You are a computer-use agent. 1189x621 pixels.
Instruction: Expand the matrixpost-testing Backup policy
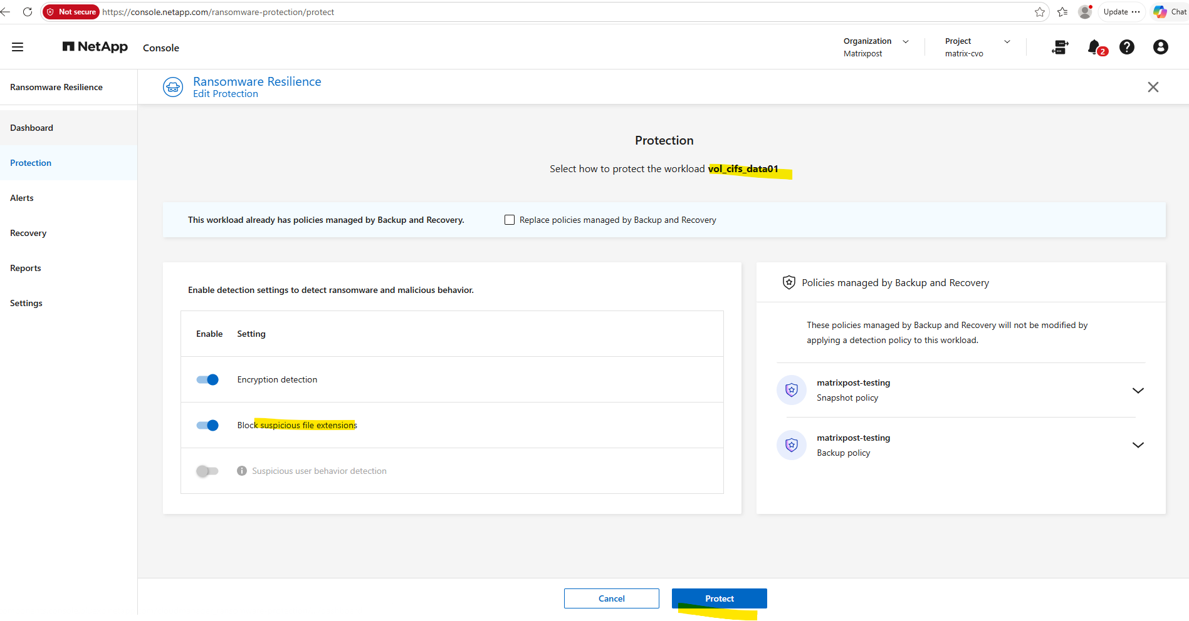pyautogui.click(x=1138, y=445)
